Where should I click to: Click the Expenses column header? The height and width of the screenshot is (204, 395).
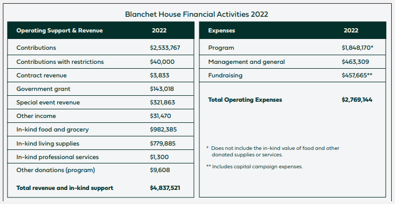(x=222, y=30)
